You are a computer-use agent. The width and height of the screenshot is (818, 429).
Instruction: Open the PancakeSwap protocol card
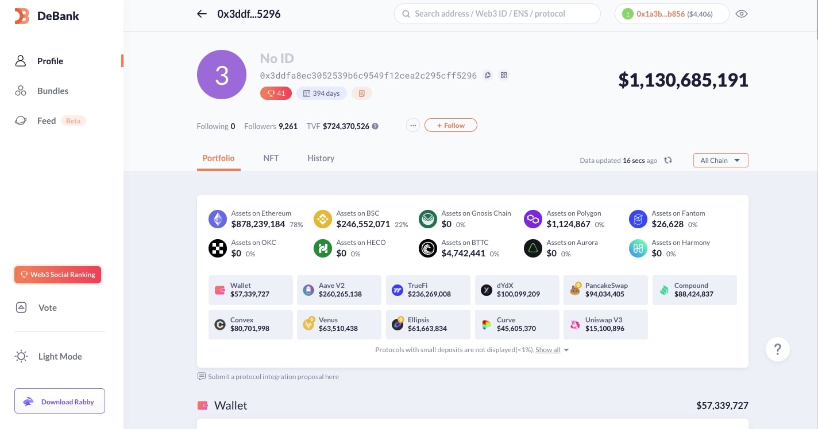click(x=605, y=290)
